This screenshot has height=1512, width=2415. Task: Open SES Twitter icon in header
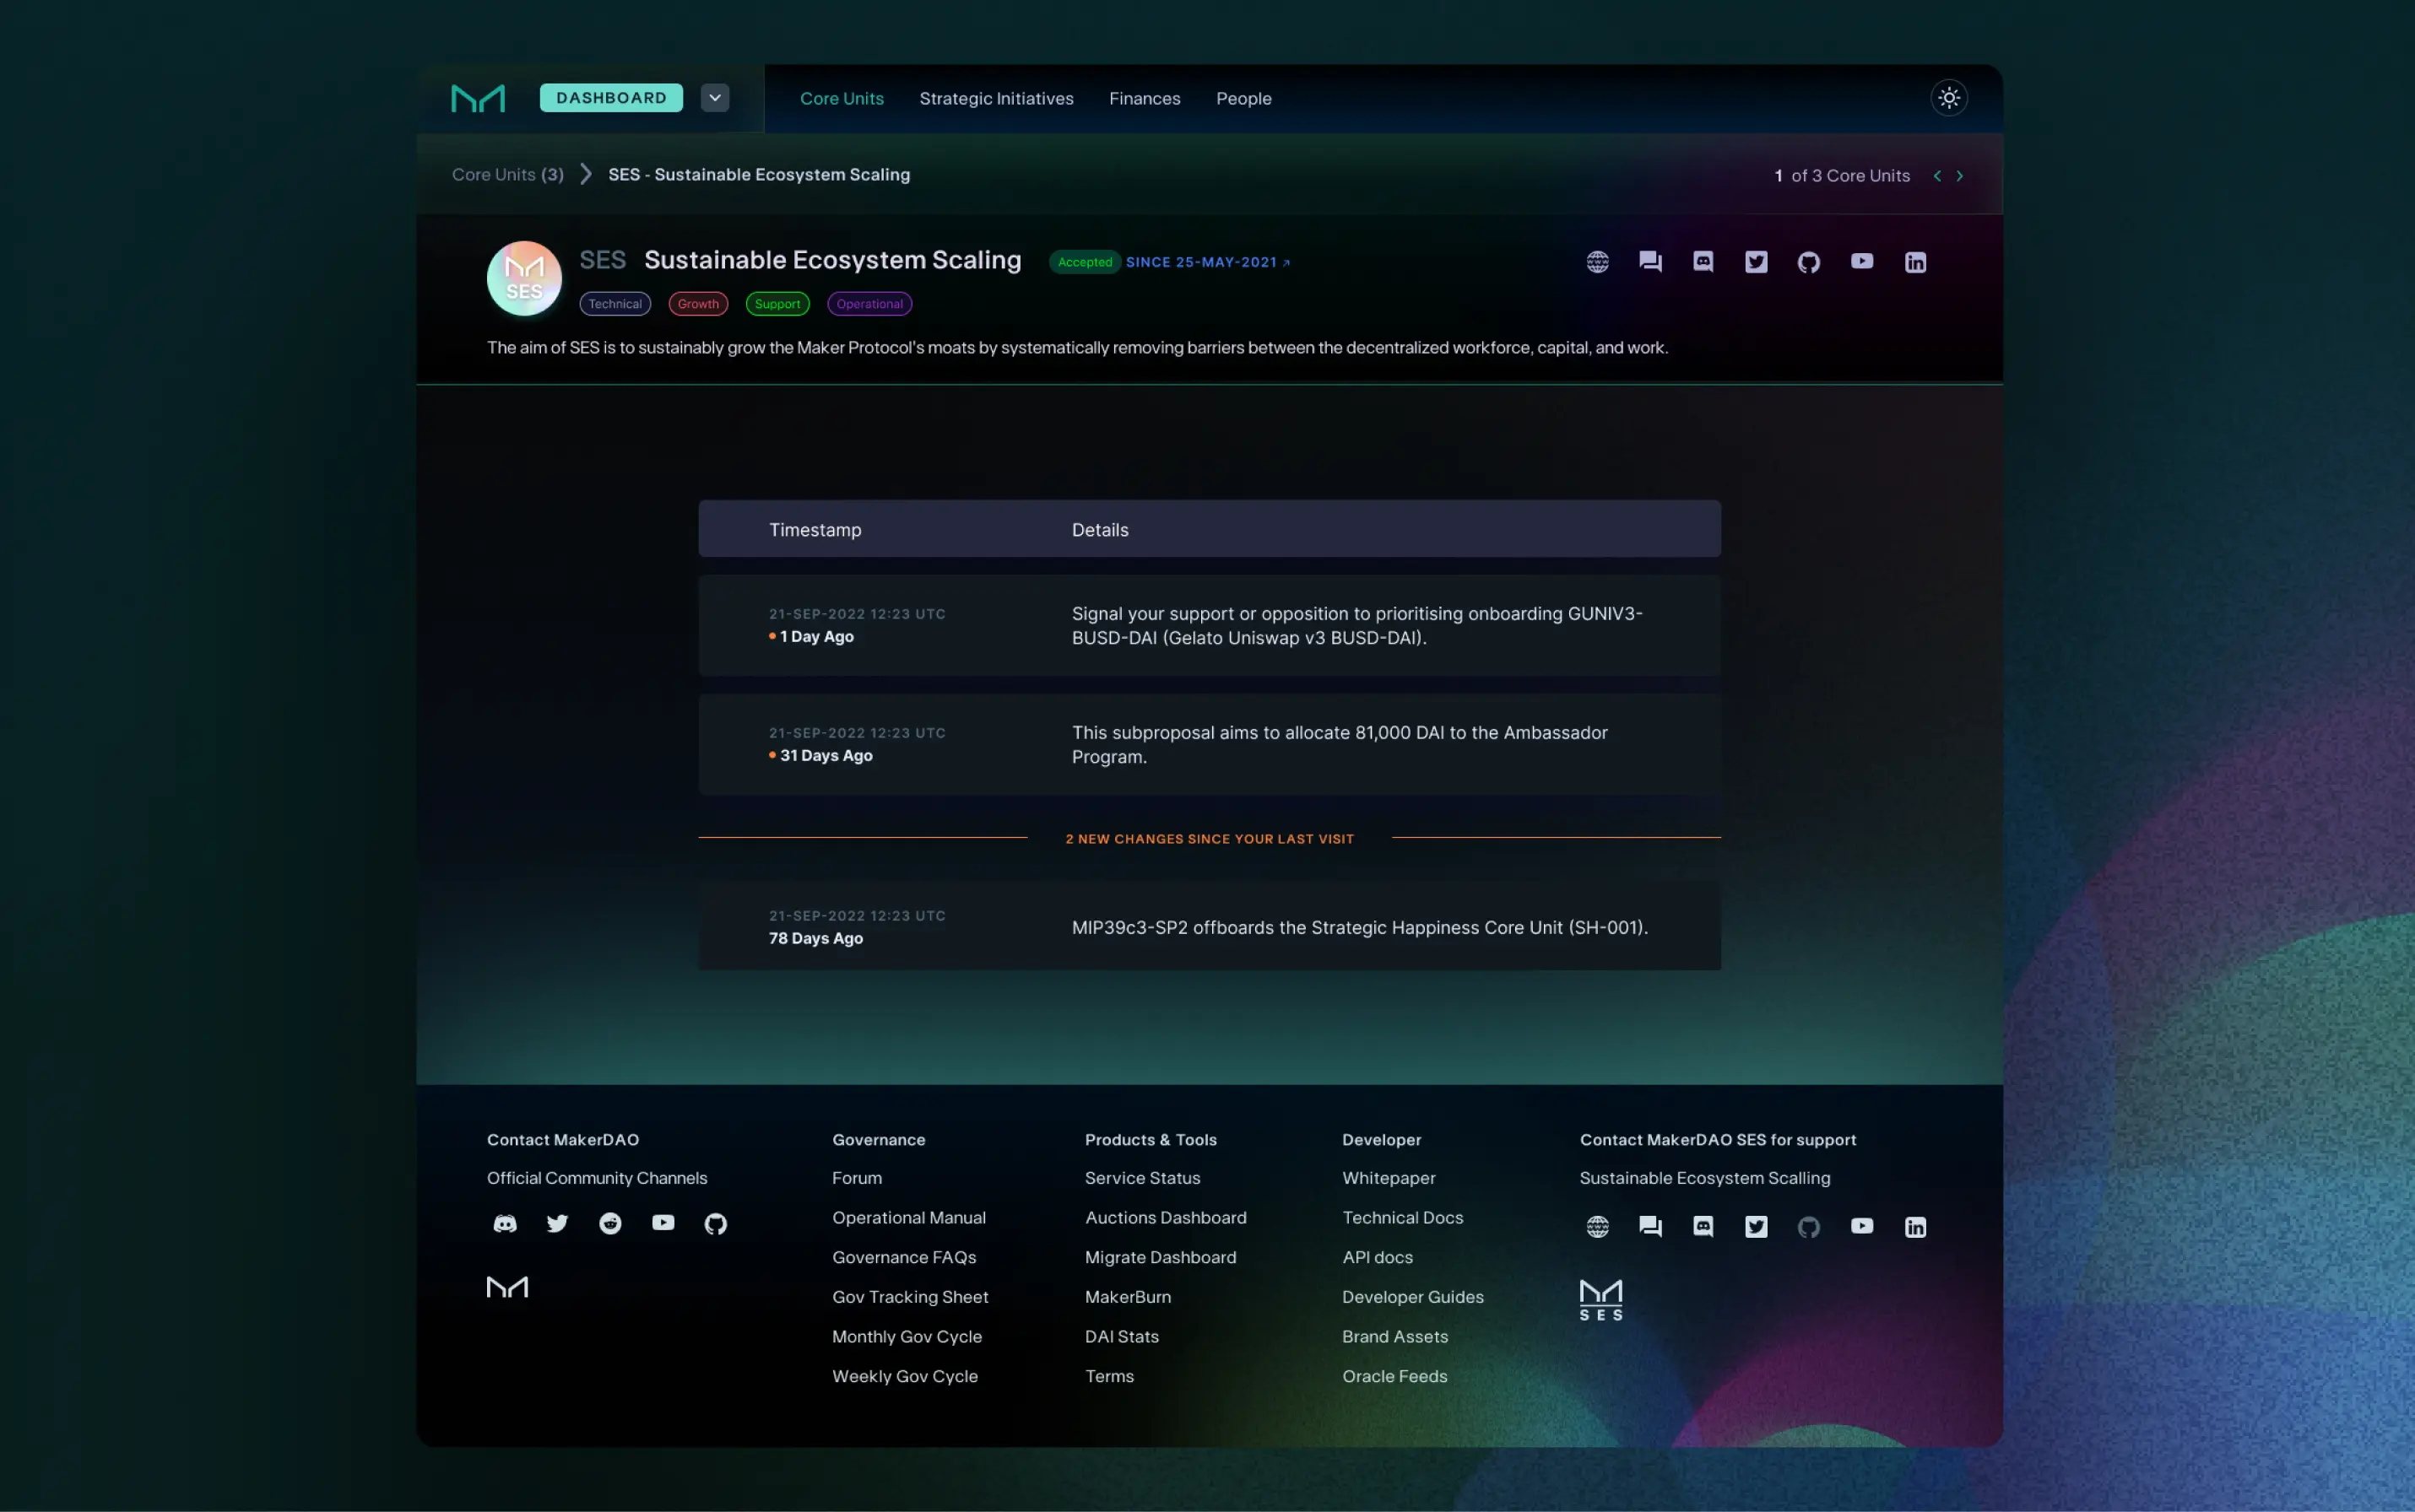pyautogui.click(x=1756, y=262)
